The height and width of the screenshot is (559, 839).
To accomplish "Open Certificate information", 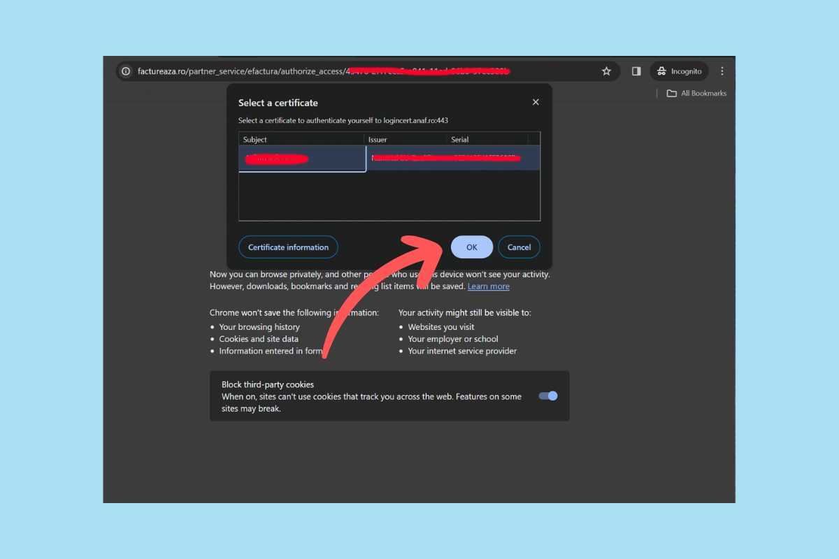I will click(288, 247).
